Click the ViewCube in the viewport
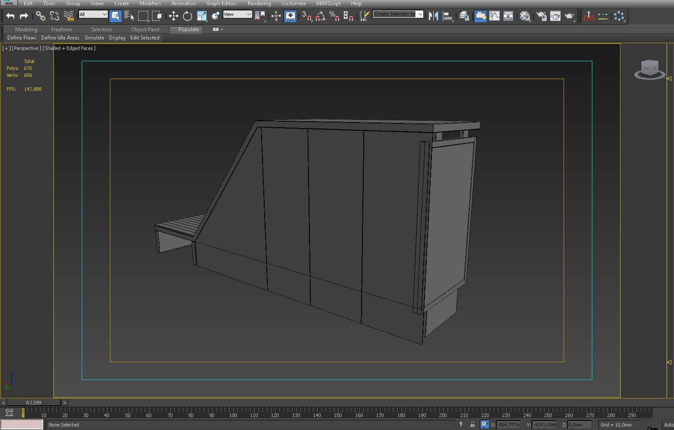The width and height of the screenshot is (674, 430). point(650,69)
